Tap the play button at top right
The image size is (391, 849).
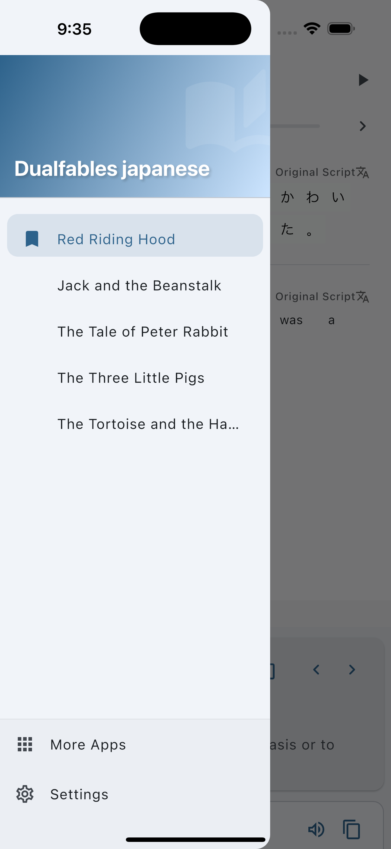[363, 80]
